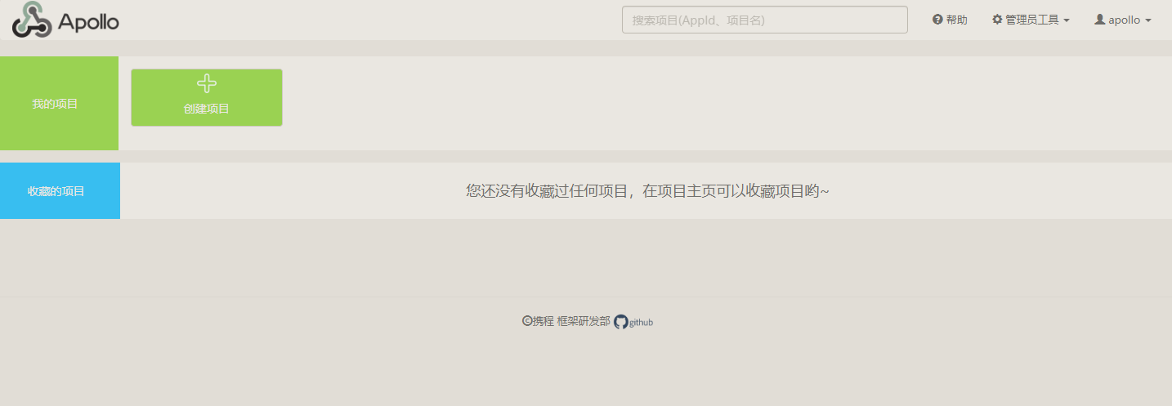Click the copyright symbol before 携程
The height and width of the screenshot is (406, 1172).
(527, 321)
